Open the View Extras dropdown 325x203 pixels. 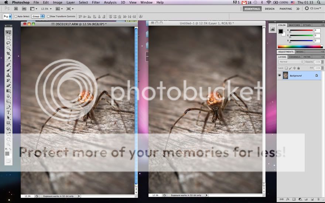[34, 9]
